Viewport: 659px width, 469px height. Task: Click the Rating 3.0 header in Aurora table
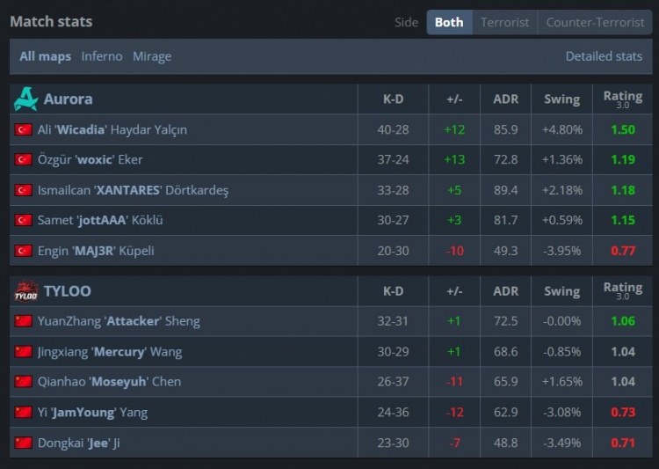pos(622,99)
